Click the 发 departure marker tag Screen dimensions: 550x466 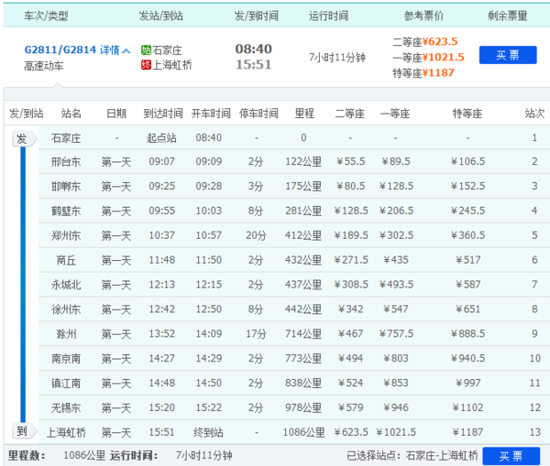pyautogui.click(x=24, y=138)
